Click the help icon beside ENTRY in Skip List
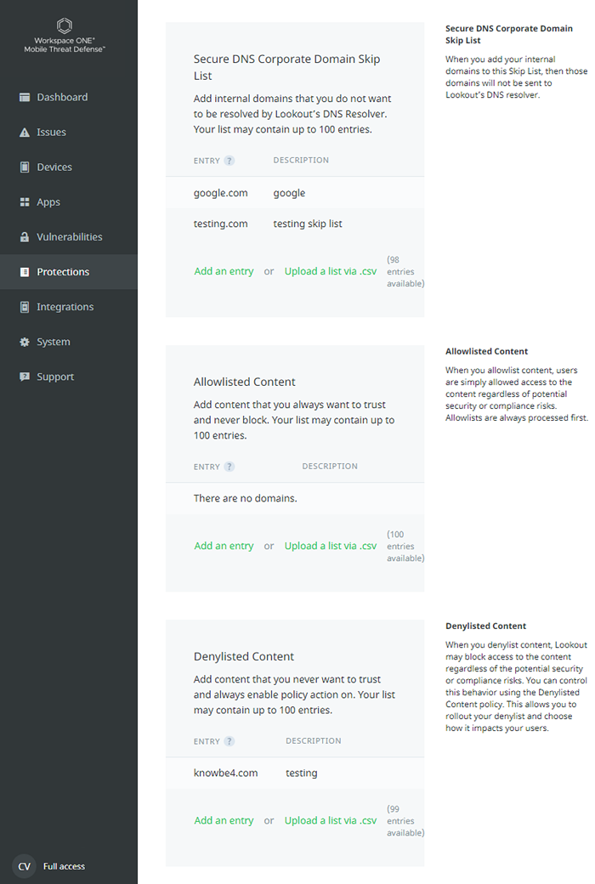Screen dimensions: 595x884 click(229, 161)
